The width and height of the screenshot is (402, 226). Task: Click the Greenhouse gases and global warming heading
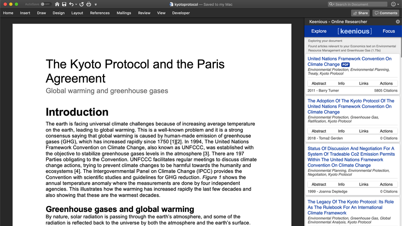click(x=120, y=209)
